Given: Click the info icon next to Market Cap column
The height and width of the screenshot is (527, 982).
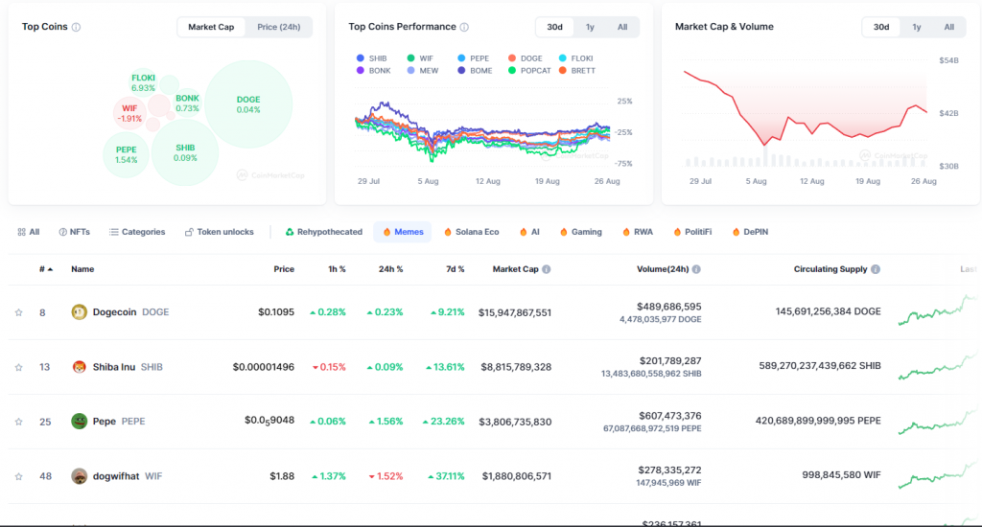Looking at the screenshot, I should click(x=546, y=269).
